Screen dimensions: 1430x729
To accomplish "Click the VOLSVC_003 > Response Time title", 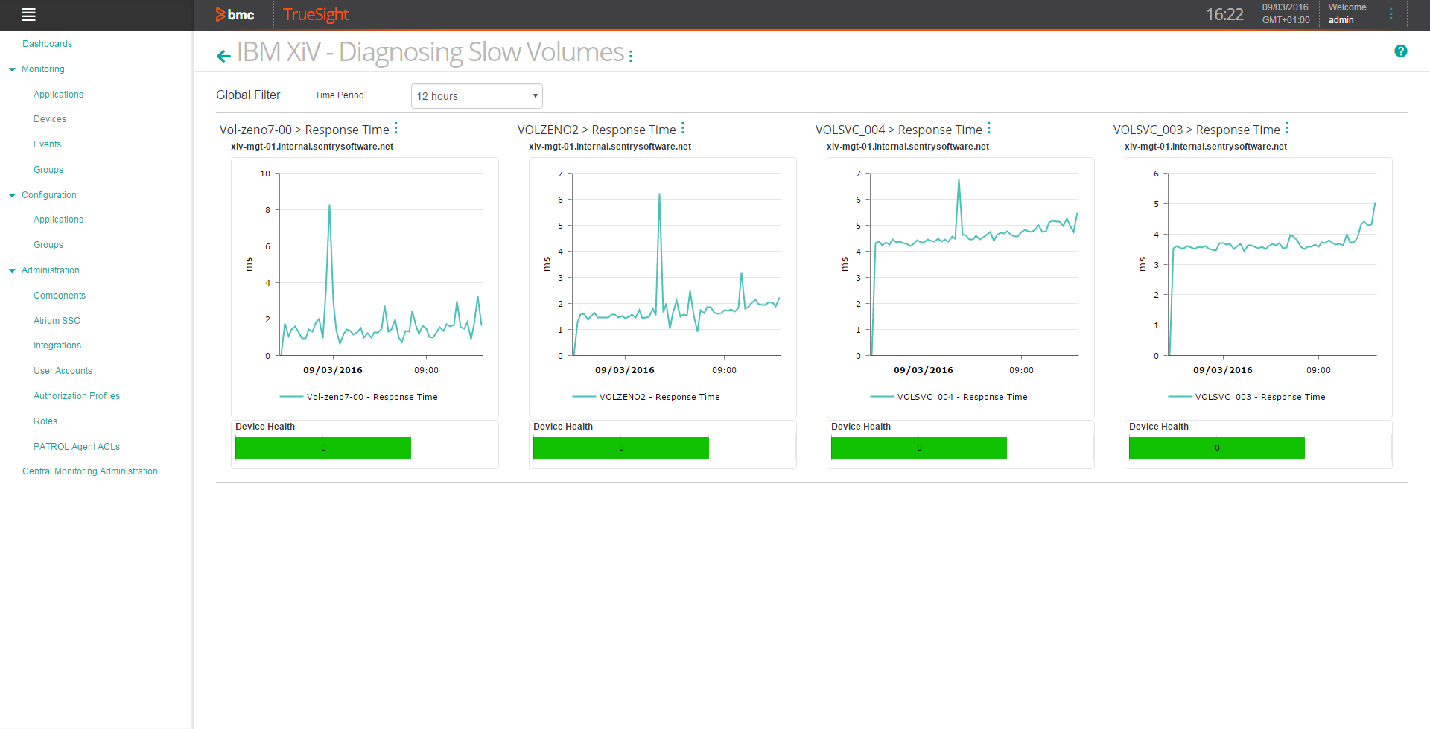I will [1196, 130].
